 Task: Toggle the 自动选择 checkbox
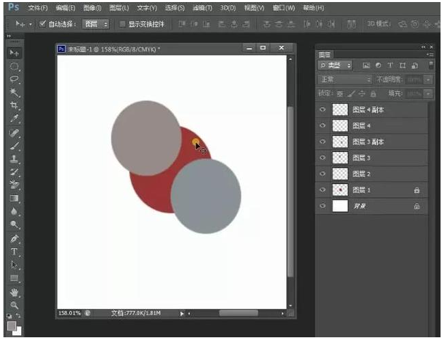tap(42, 24)
